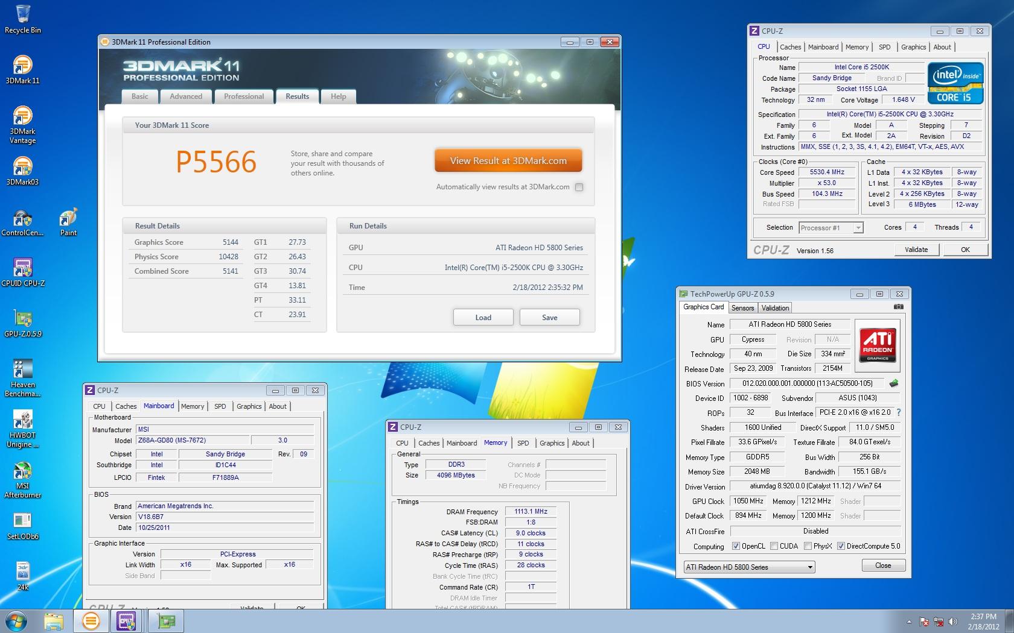This screenshot has height=633, width=1014.
Task: Select the Validation tab in GPU-Z
Action: click(x=775, y=308)
